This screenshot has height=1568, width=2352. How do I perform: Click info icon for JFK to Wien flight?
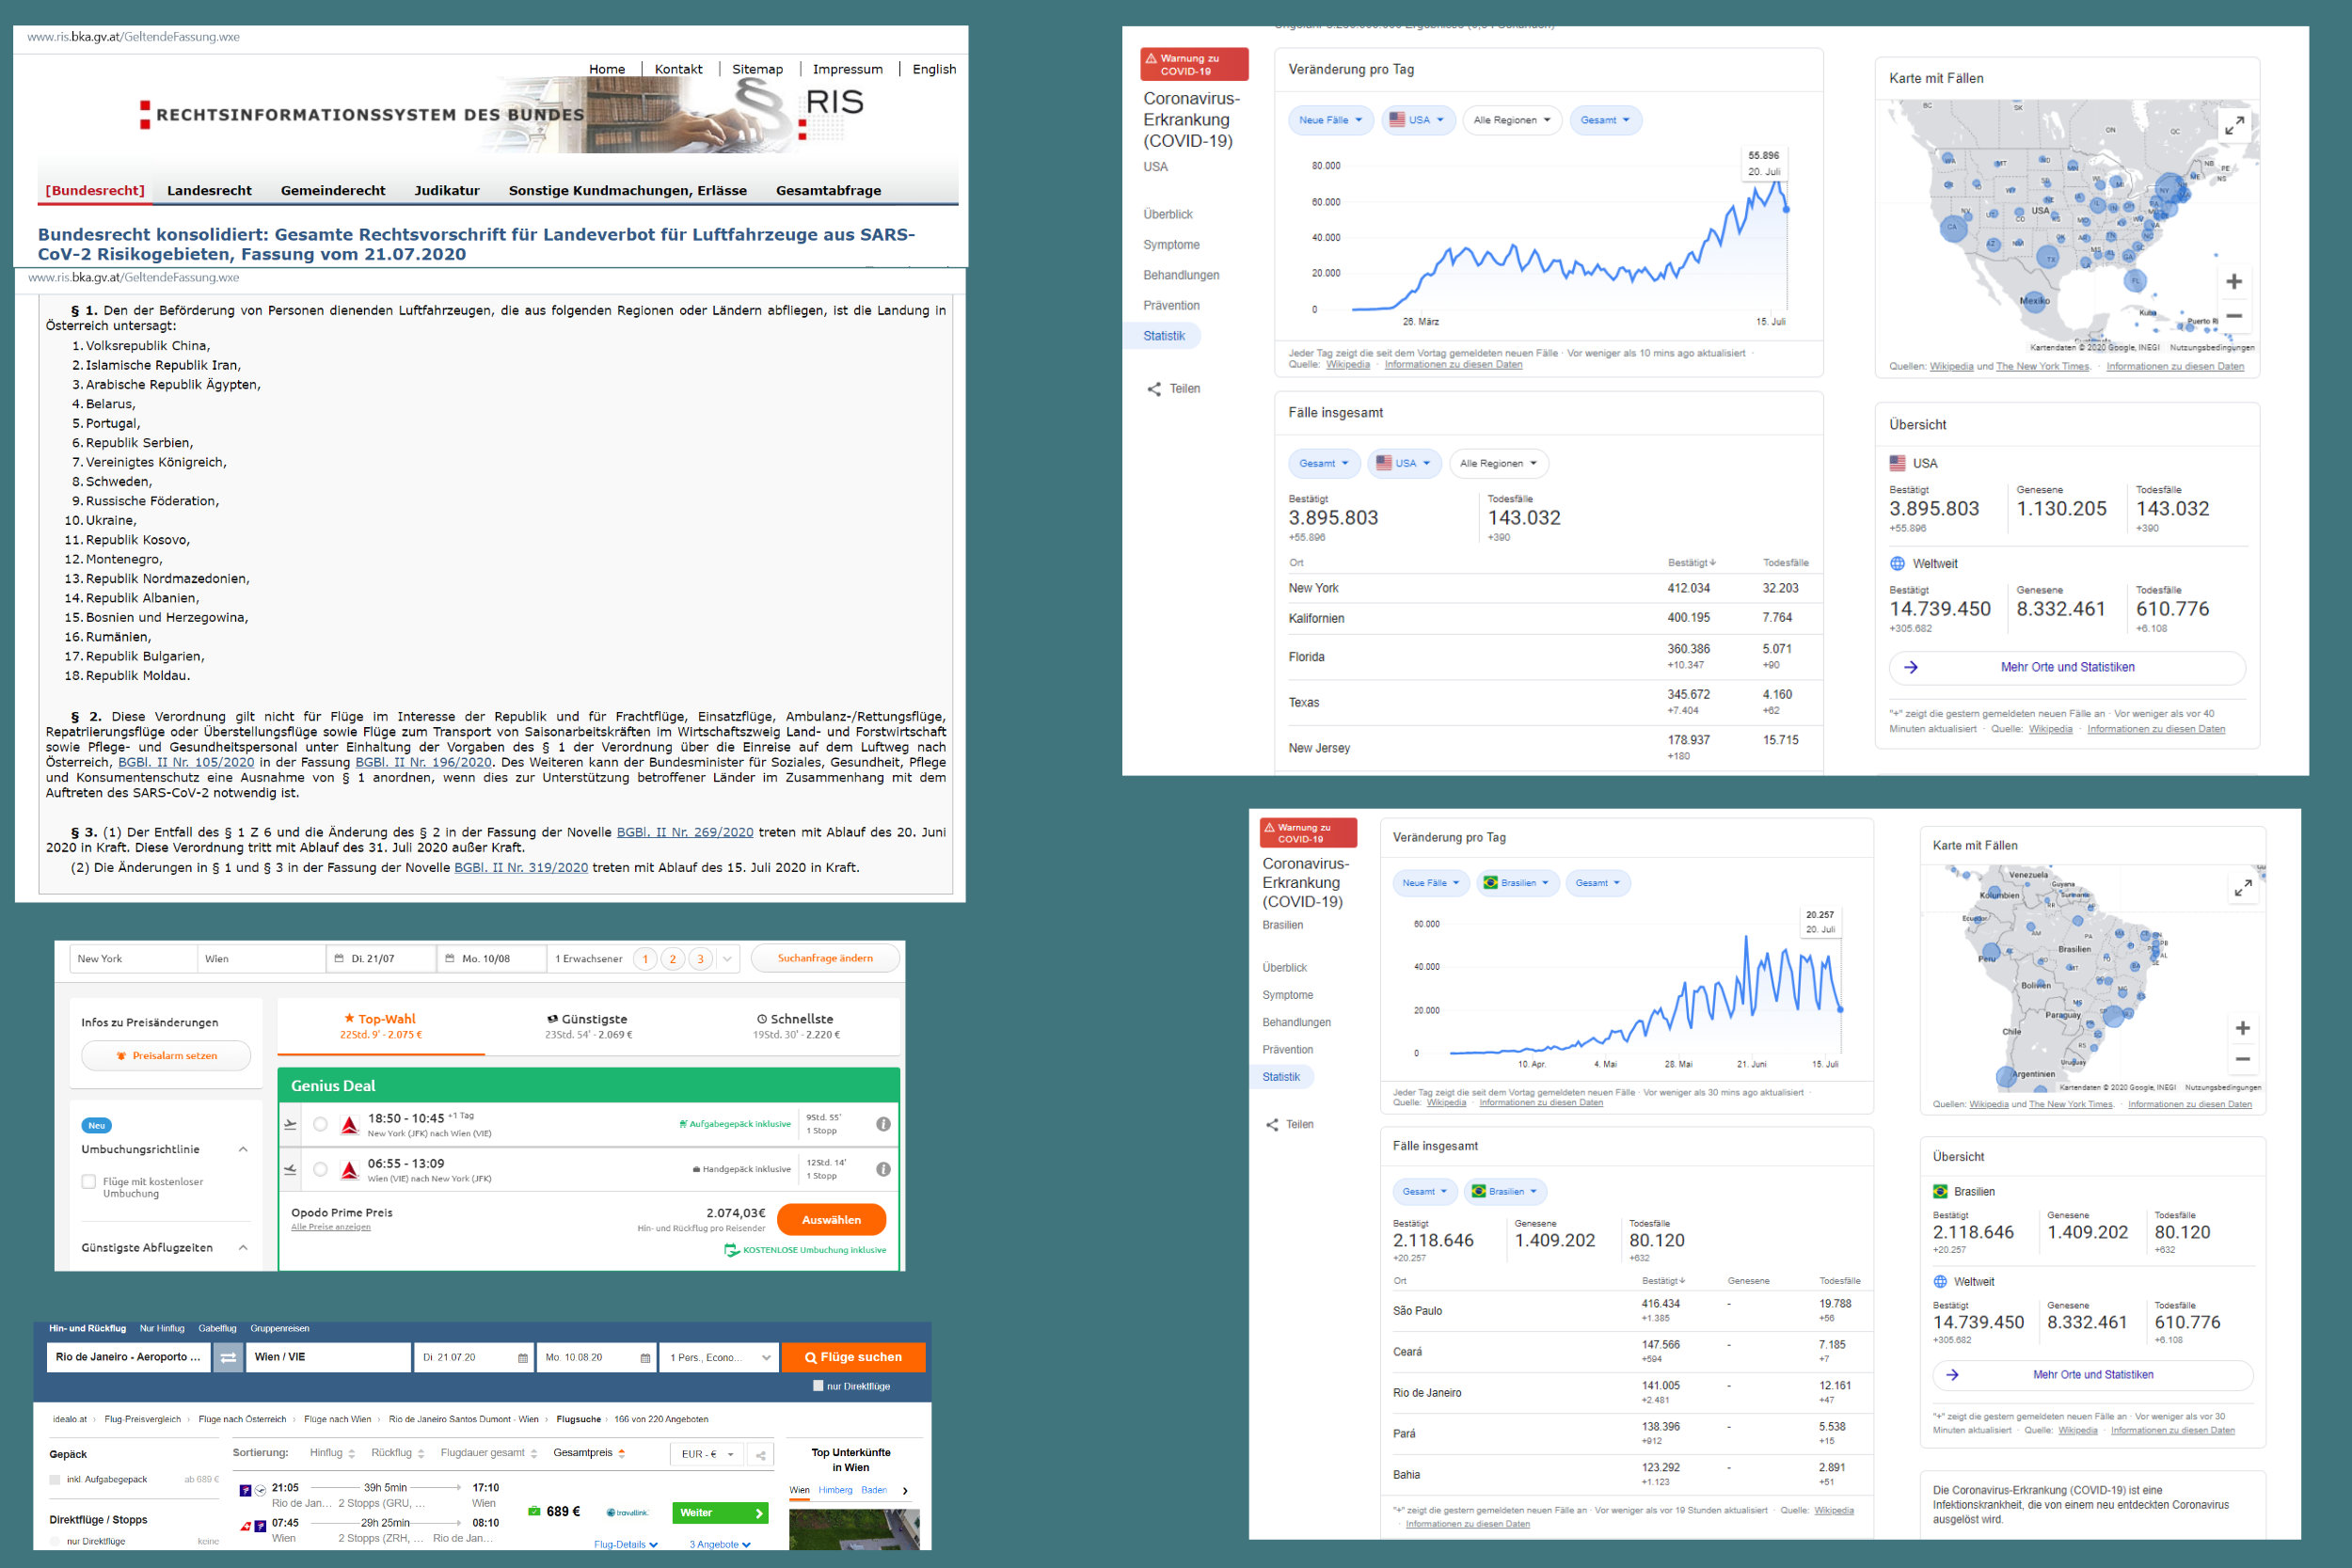(883, 1124)
